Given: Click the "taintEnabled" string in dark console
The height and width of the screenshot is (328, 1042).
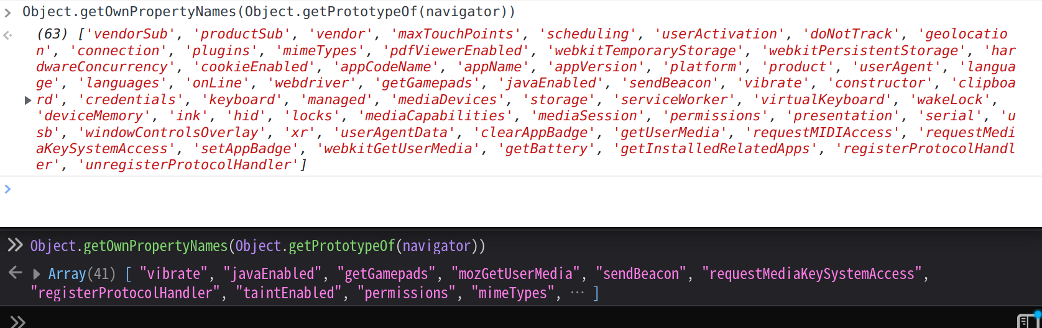Looking at the screenshot, I should click(288, 293).
